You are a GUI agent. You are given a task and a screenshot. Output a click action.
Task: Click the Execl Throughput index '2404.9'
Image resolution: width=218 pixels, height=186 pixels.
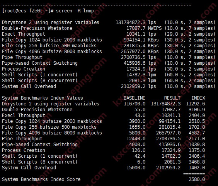[x=197, y=115]
